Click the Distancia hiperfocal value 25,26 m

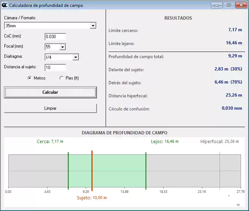[234, 95]
